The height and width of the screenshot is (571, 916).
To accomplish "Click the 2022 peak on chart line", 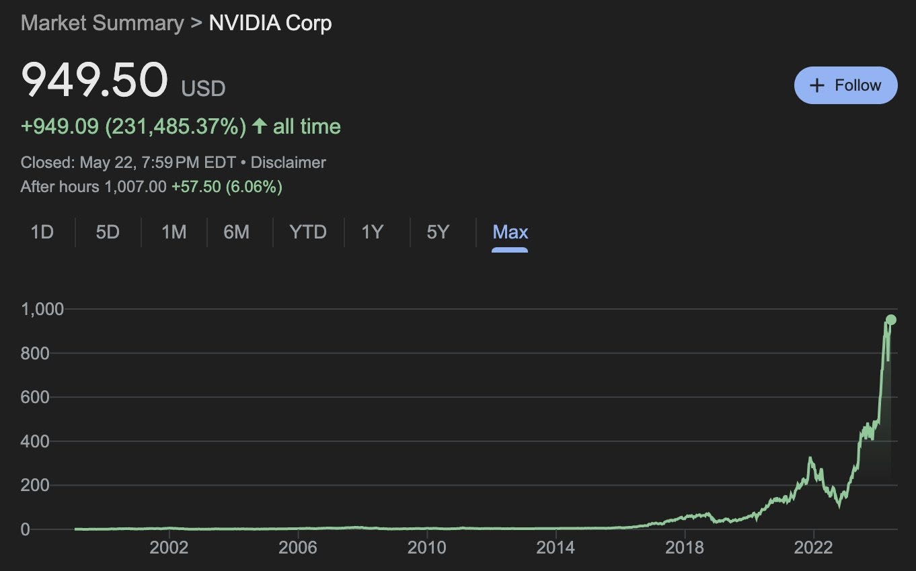I will (x=810, y=459).
